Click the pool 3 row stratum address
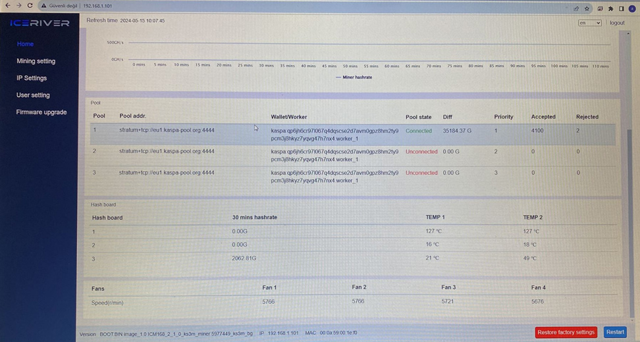The width and height of the screenshot is (640, 342). pos(167,172)
